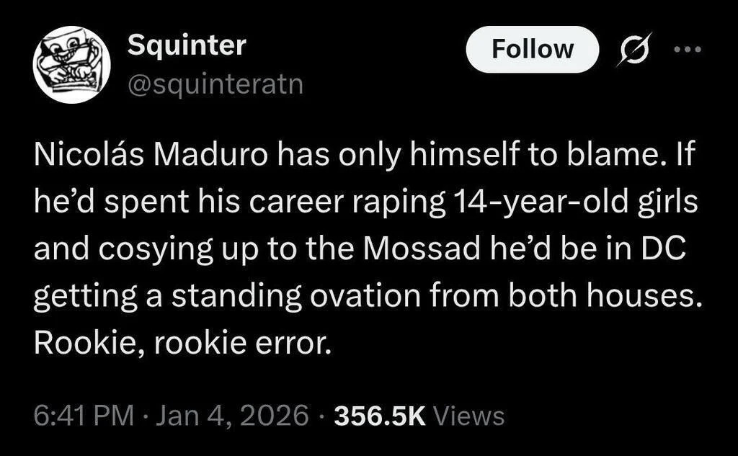Select the Jan 4, 2026 date

pyautogui.click(x=231, y=416)
